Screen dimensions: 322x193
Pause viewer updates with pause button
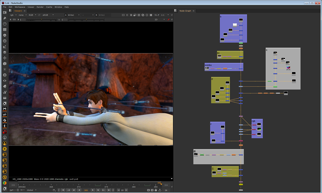tap(151, 15)
